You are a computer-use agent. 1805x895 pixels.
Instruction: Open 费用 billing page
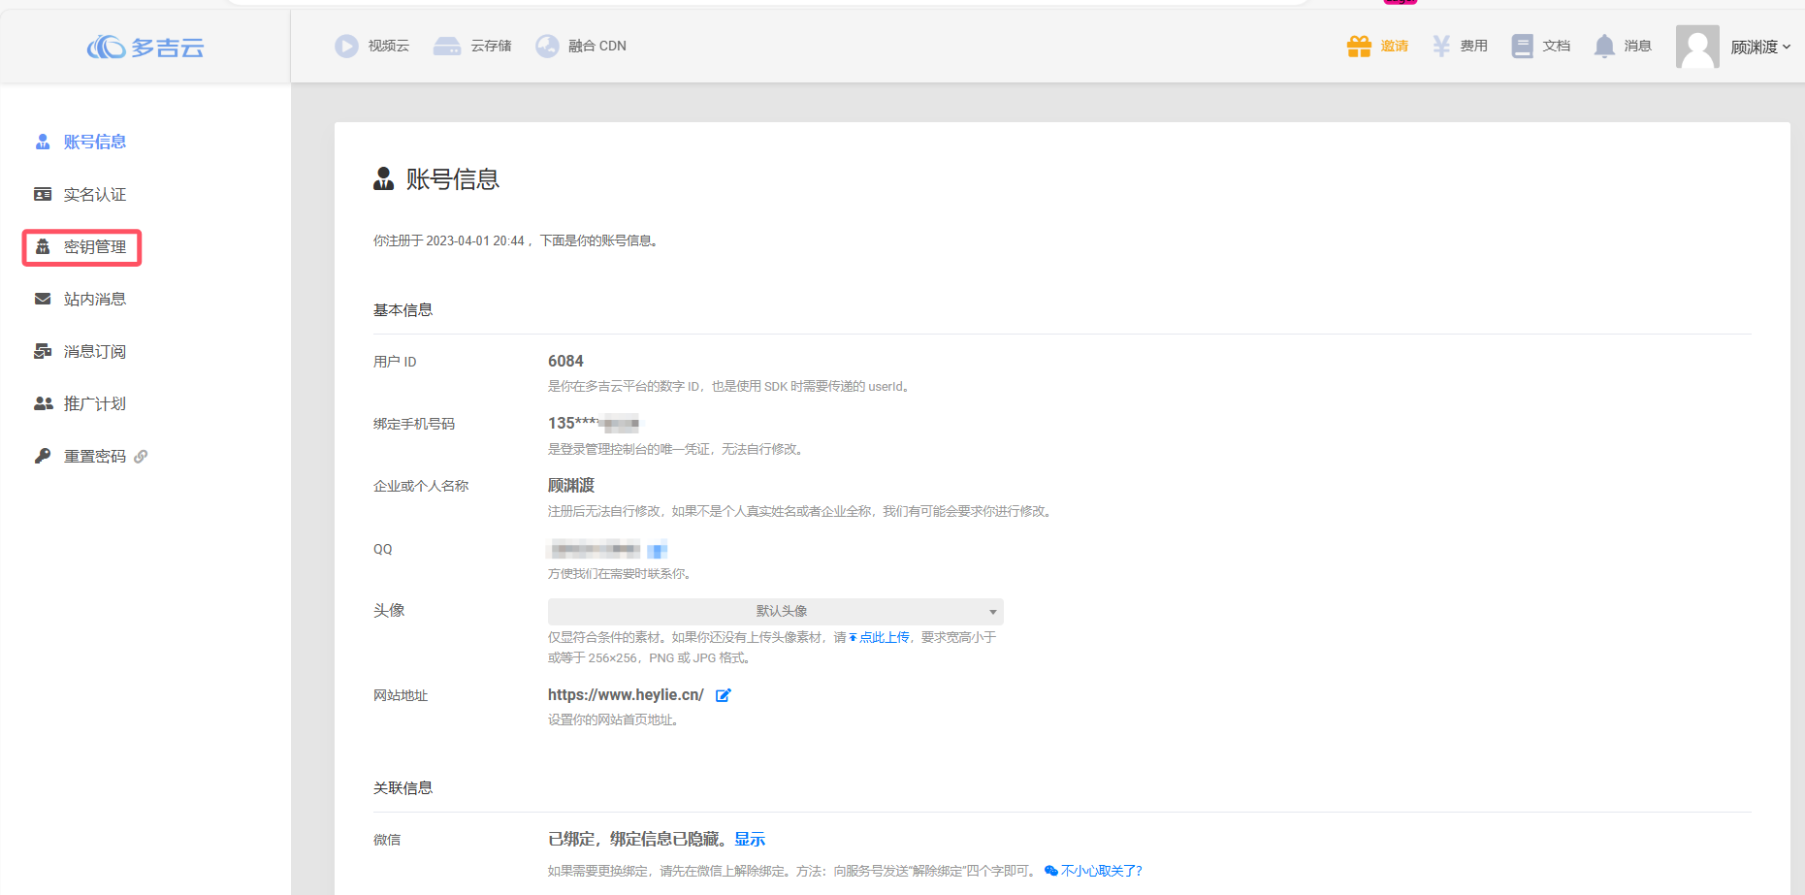[1460, 46]
